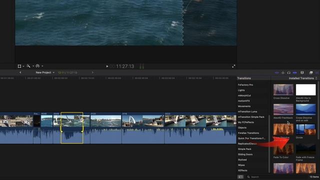Select the Divide transition thumbnail
The height and width of the screenshot is (180, 320).
[305, 129]
